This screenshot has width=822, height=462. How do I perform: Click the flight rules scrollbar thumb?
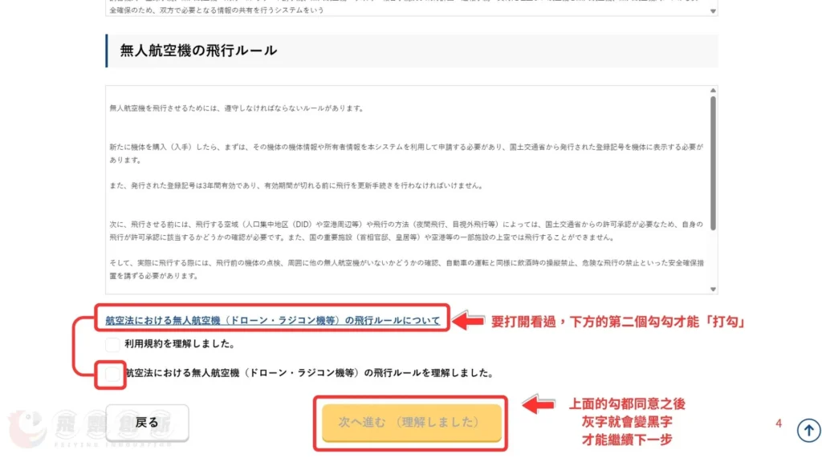(x=713, y=160)
